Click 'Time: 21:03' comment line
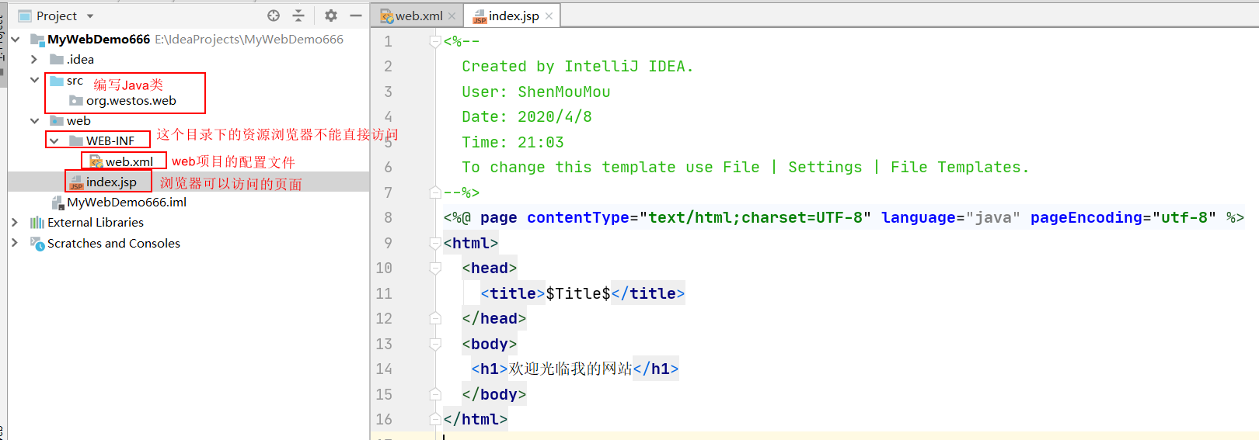The width and height of the screenshot is (1259, 440). (513, 142)
